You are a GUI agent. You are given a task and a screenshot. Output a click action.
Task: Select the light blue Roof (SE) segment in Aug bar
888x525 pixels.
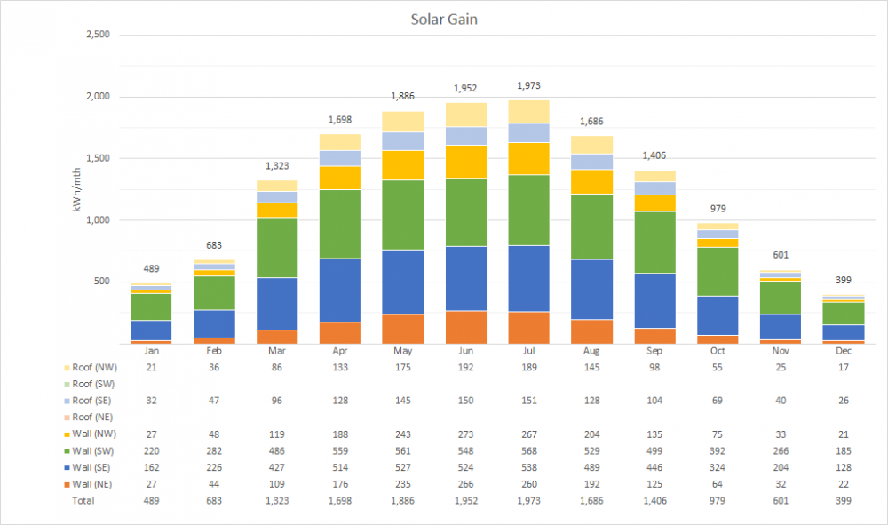pyautogui.click(x=591, y=162)
